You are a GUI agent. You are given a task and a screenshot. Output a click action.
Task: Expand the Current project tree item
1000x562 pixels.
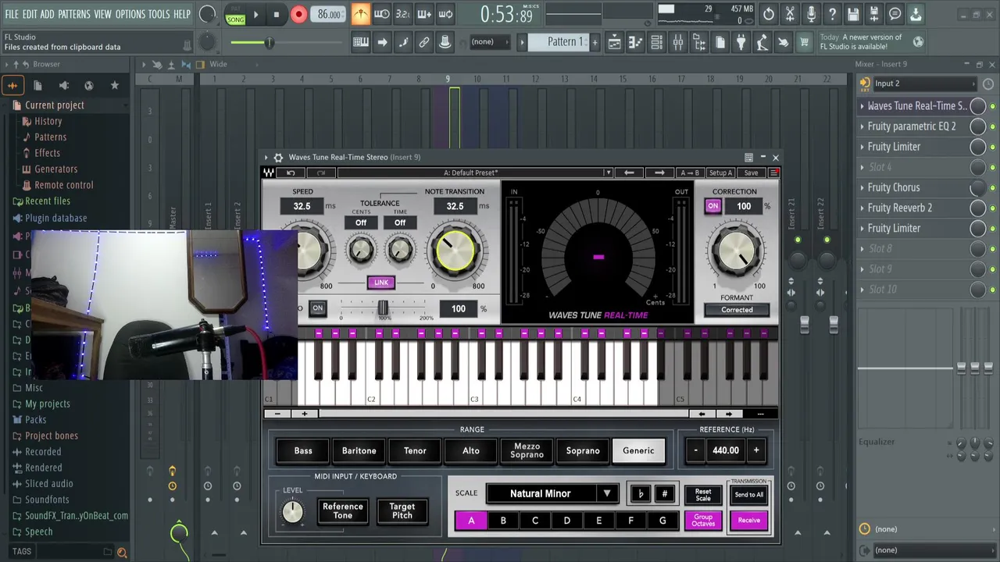pos(54,105)
